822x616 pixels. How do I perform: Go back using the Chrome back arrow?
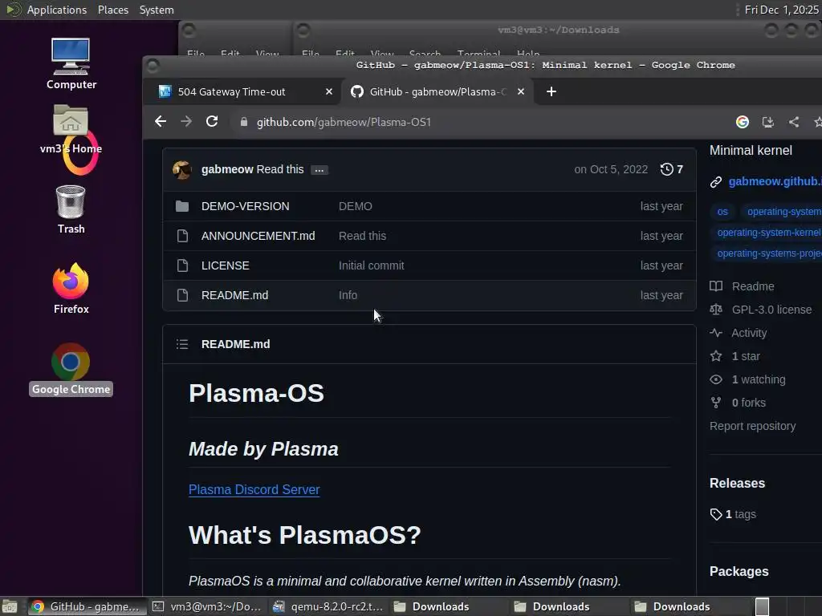[161, 122]
